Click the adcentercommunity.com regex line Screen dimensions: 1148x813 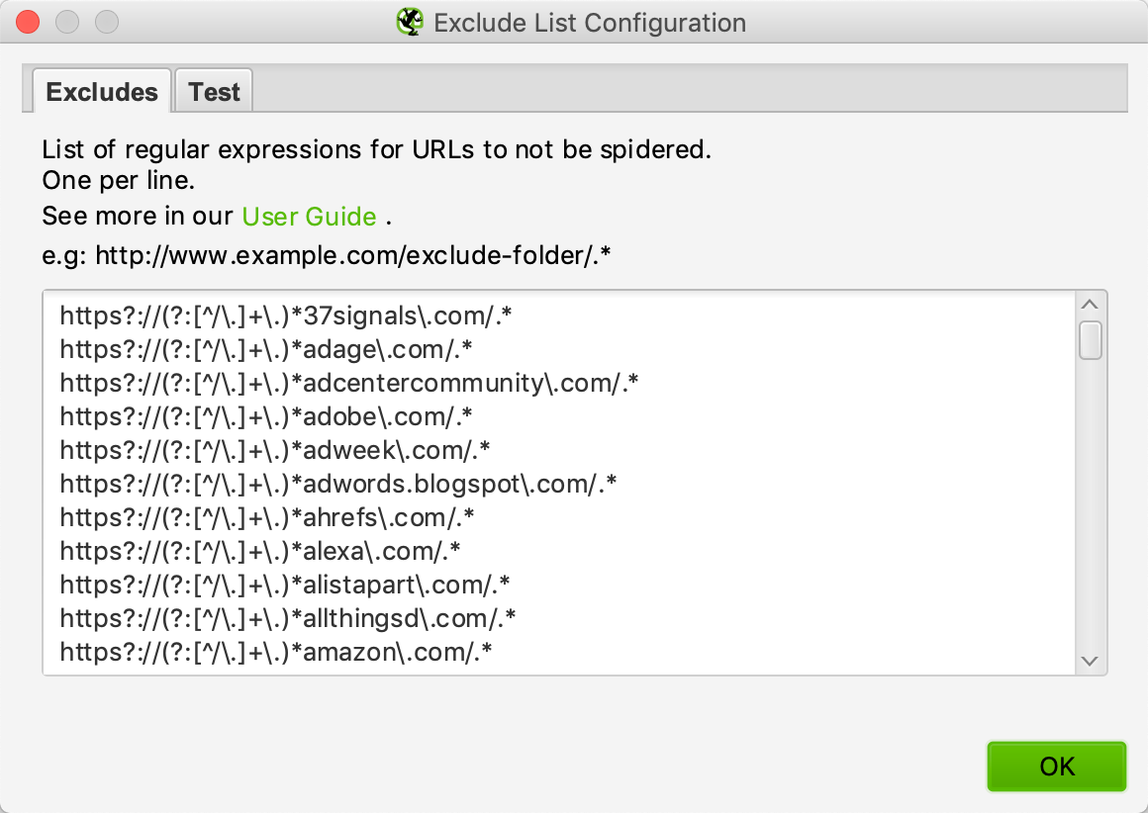[x=349, y=384]
